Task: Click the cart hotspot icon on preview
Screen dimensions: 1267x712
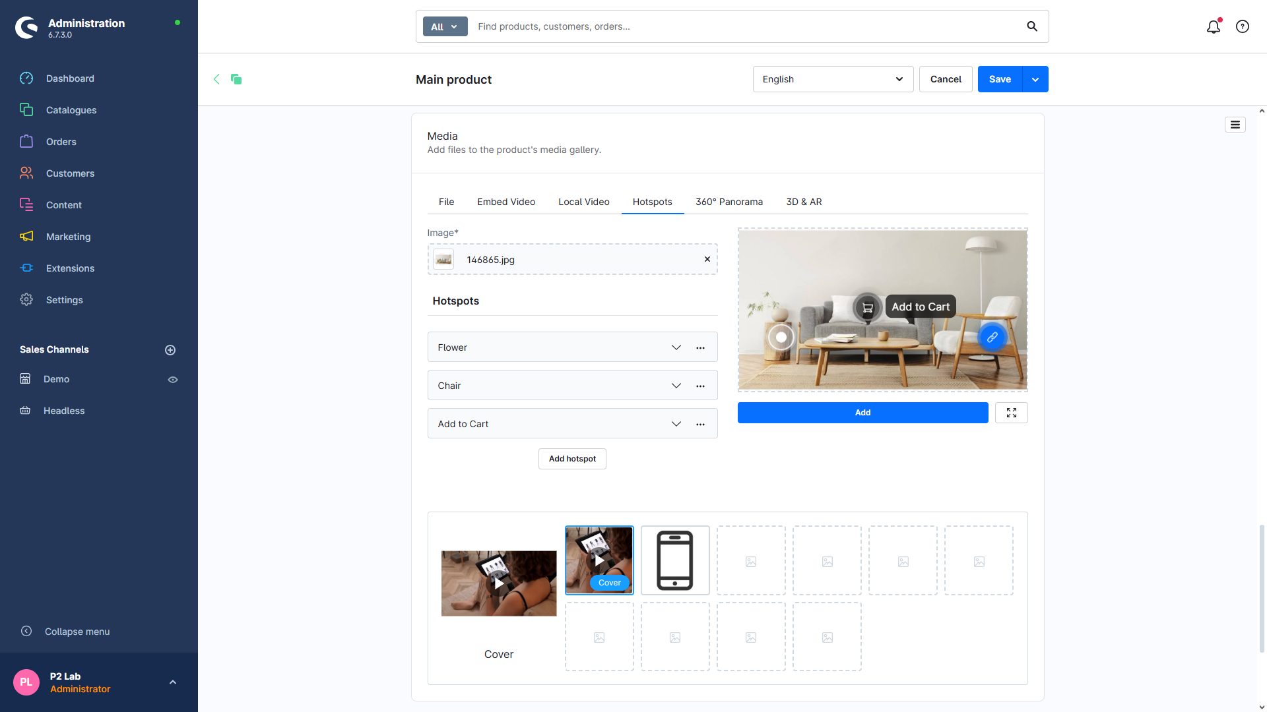Action: pos(868,307)
